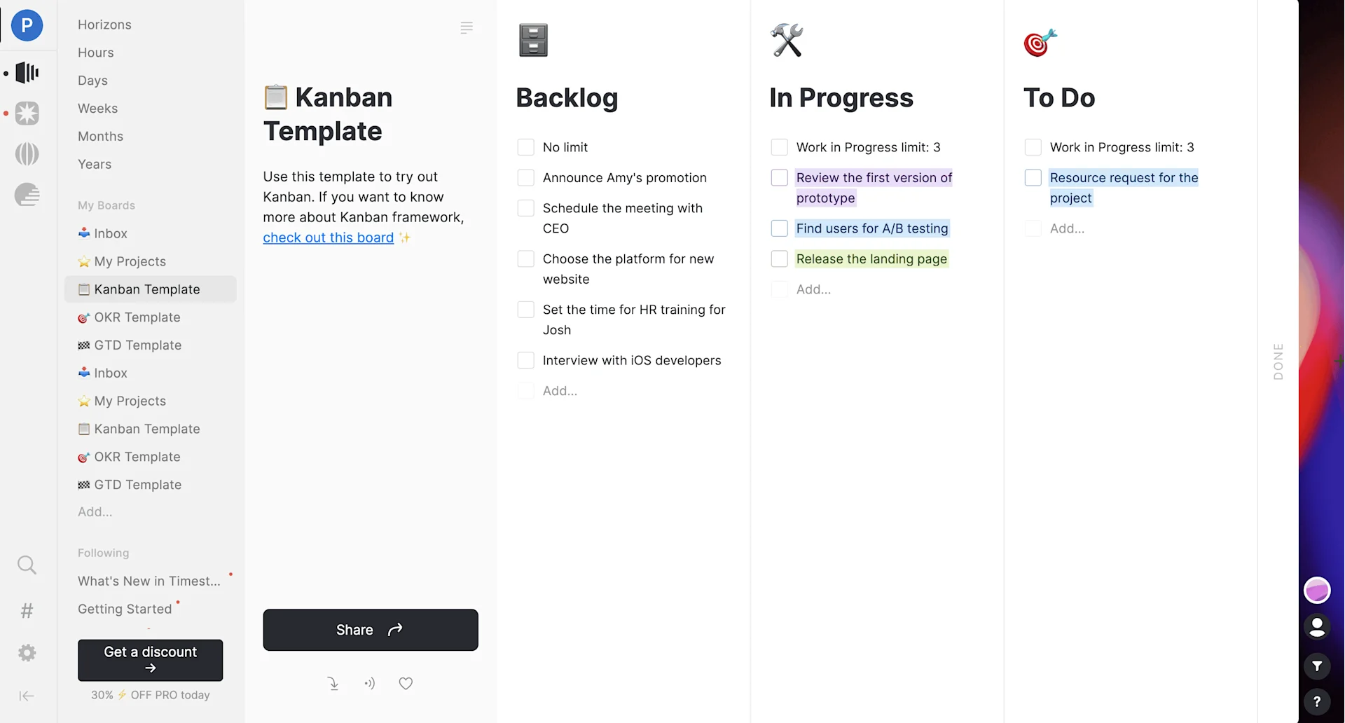Select the OKR Template board
1345x723 pixels.
137,317
